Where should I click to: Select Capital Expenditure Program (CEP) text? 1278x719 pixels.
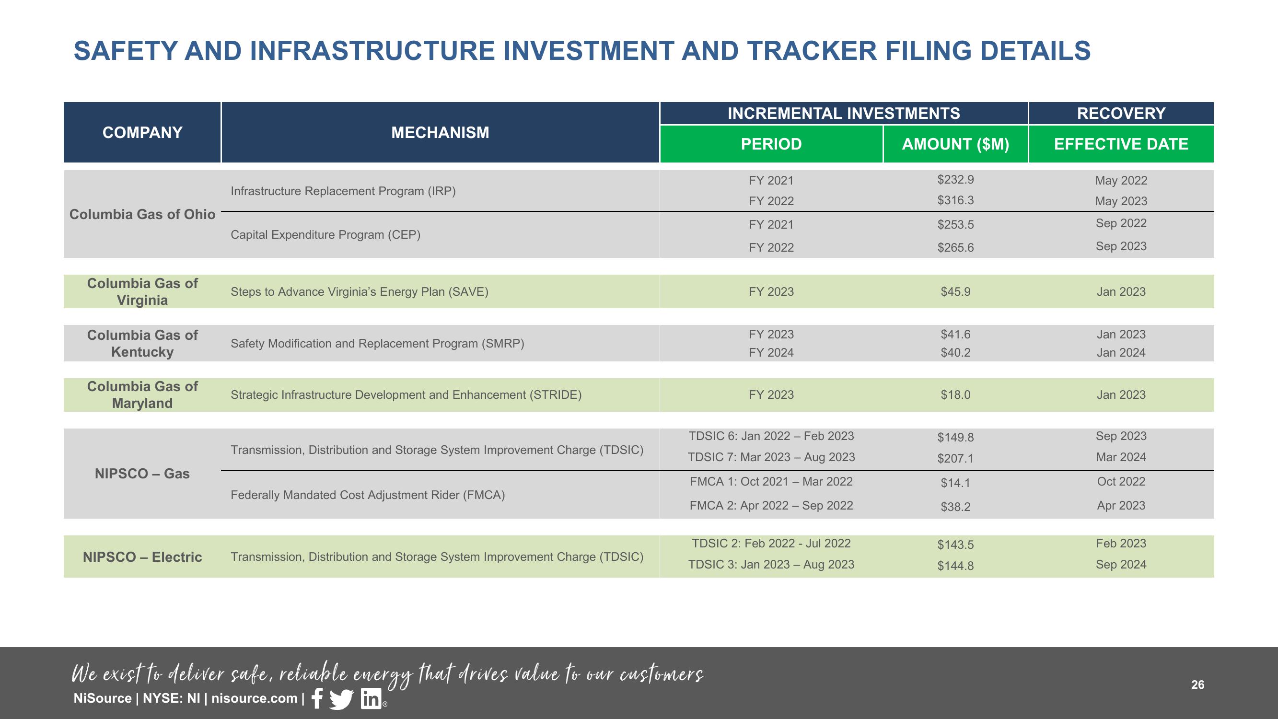[325, 235]
